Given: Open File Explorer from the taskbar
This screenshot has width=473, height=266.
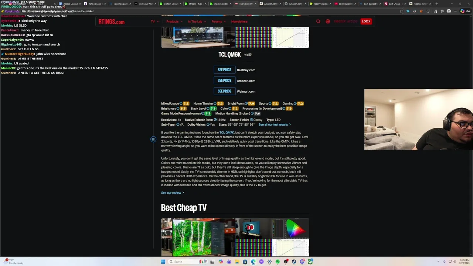Looking at the screenshot, I should coord(237,262).
